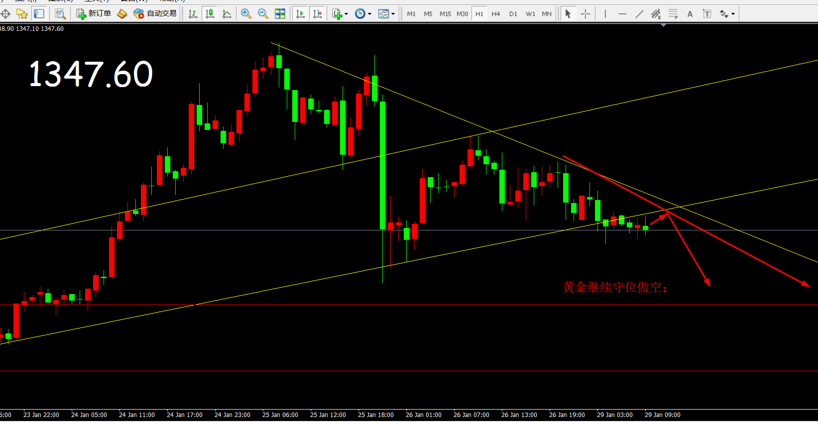Select the H1 timeframe
Screen dimensions: 818x422
click(479, 14)
